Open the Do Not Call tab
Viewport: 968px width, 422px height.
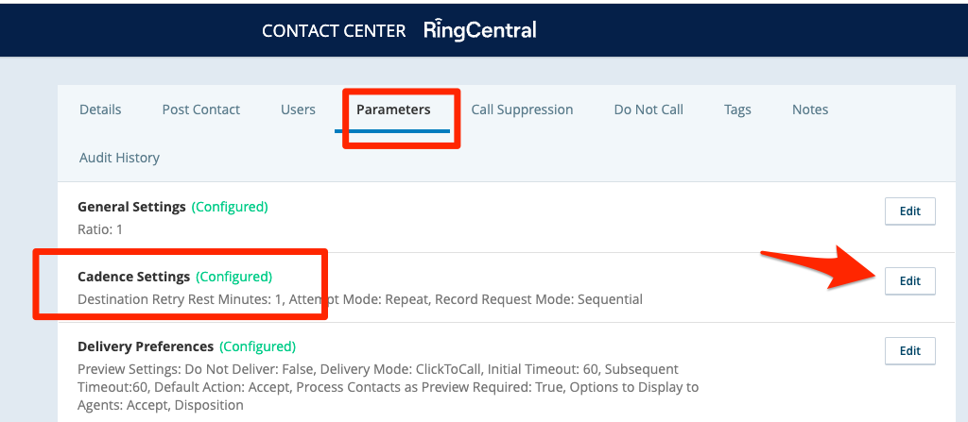[648, 110]
